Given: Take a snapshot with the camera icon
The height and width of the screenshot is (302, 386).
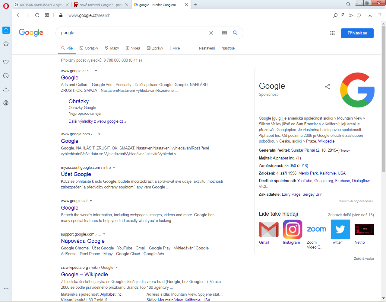Looking at the screenshot, I should tap(343, 15).
